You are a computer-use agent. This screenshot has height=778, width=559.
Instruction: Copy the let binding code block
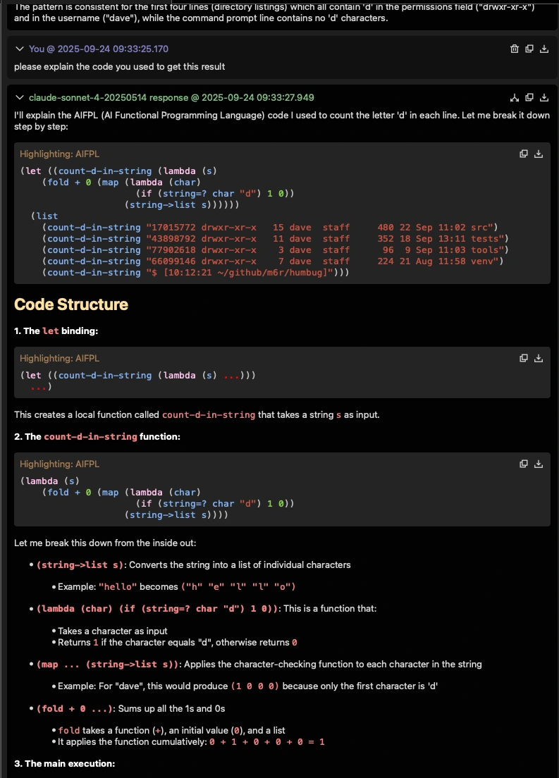click(x=524, y=358)
